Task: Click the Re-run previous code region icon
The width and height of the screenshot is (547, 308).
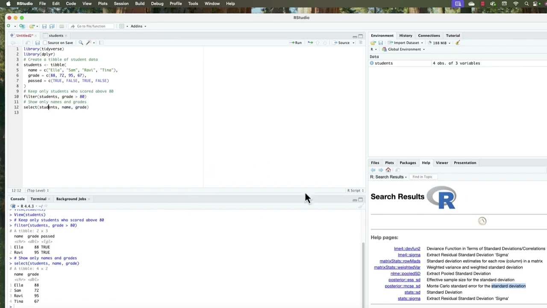Action: tap(310, 43)
